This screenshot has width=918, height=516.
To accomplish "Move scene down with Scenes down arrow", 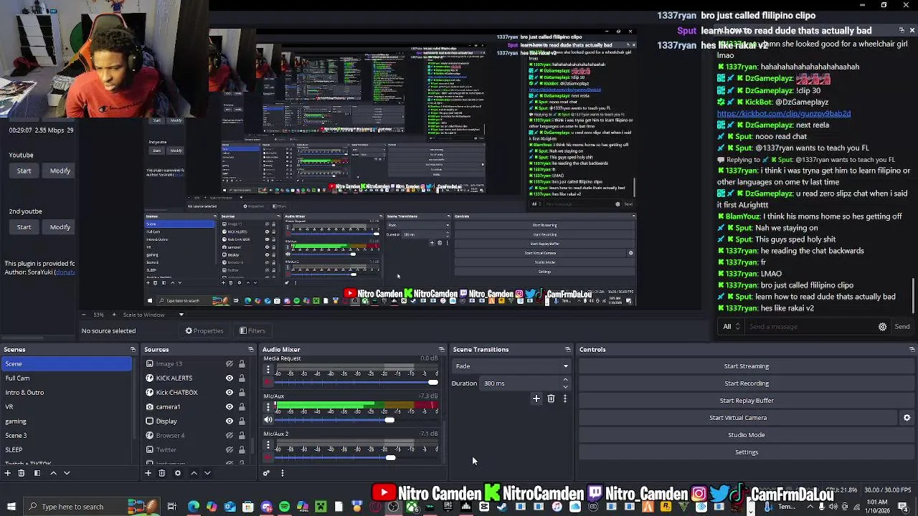I will pos(67,473).
